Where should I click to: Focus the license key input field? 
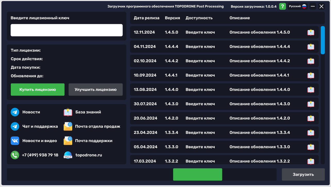click(x=67, y=30)
